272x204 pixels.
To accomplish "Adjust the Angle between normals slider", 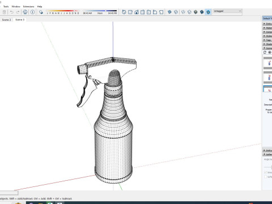I will (268, 167).
